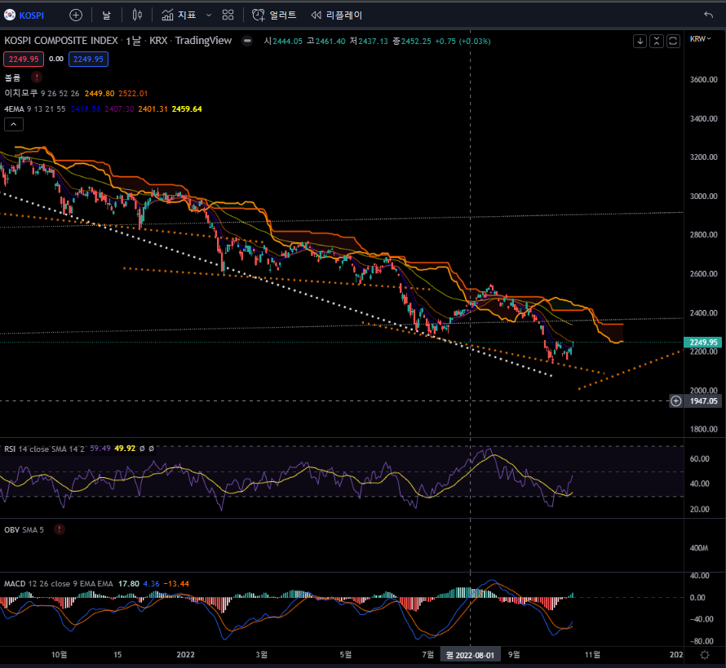Open the 지표 indicators dialog

(x=179, y=15)
